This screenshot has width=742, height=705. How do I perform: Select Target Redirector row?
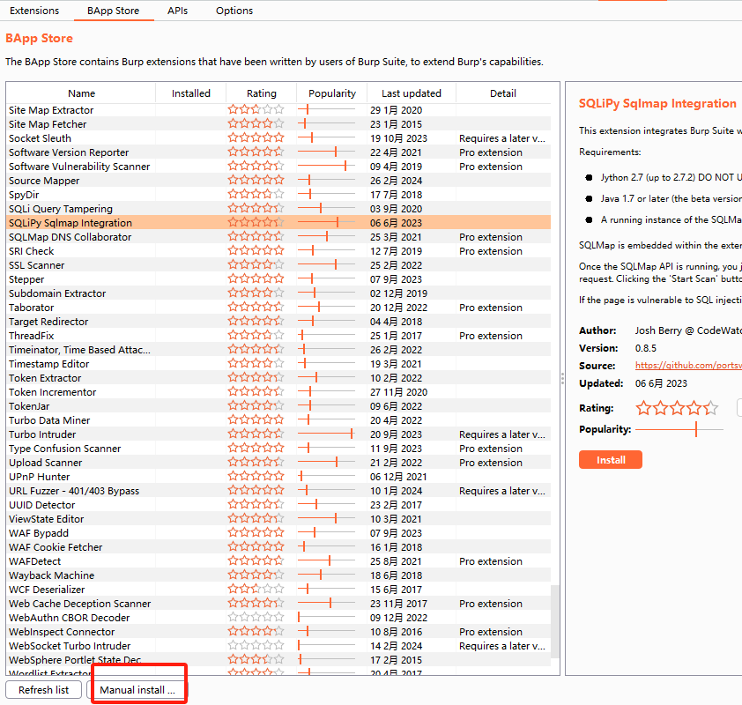pos(278,322)
